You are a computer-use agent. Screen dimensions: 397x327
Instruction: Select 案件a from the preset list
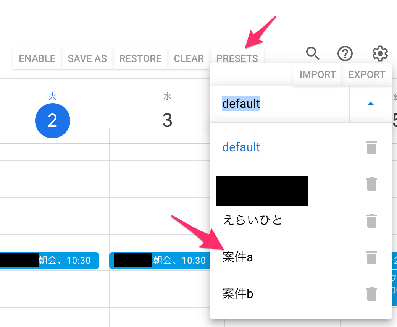(x=237, y=257)
